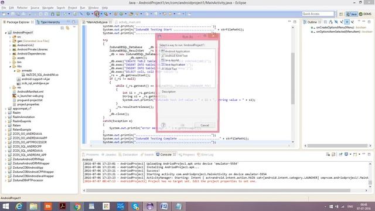This screenshot has height=211, width=375.
Task: Select onOptionsItemSelected in Outline
Action: pyautogui.click(x=341, y=32)
